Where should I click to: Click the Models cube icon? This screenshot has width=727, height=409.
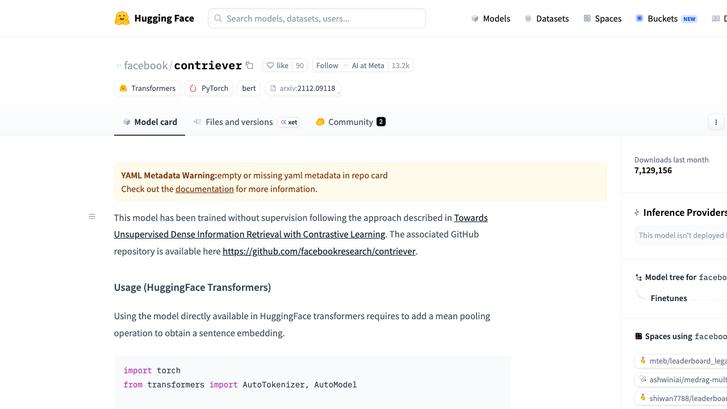[475, 18]
